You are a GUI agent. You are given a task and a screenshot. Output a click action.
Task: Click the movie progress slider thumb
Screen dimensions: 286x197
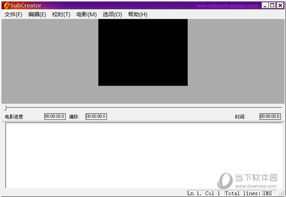(6, 108)
